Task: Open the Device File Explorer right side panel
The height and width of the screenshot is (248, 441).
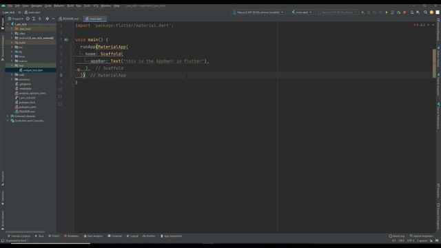Action: (x=438, y=216)
